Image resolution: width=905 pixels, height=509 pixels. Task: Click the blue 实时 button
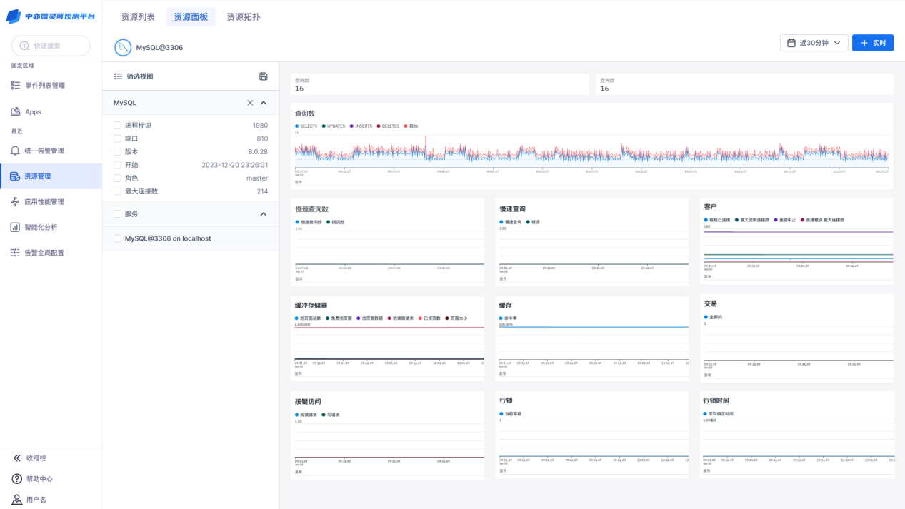tap(872, 43)
